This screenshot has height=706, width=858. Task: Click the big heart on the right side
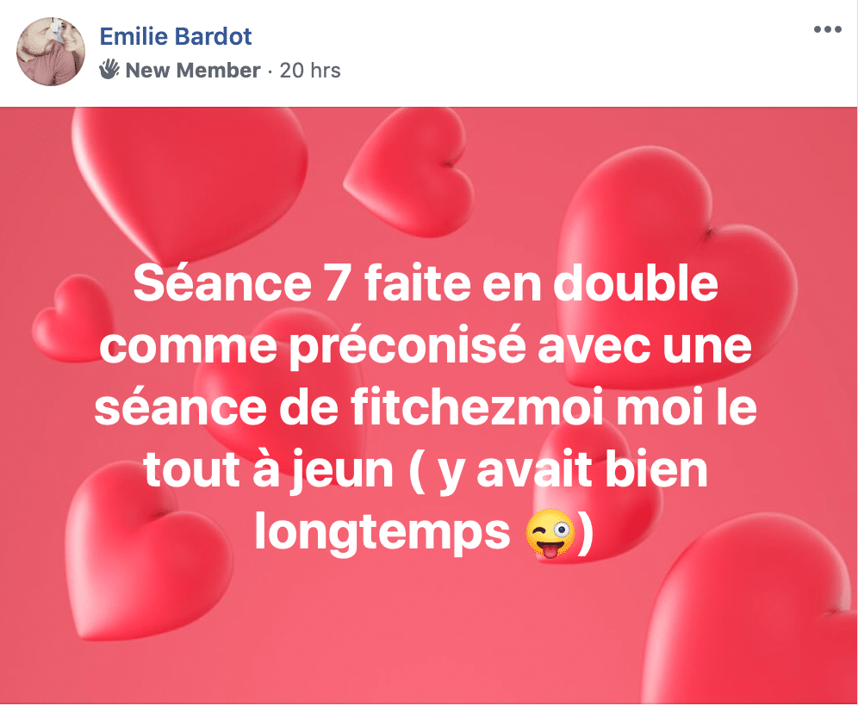pos(675,263)
